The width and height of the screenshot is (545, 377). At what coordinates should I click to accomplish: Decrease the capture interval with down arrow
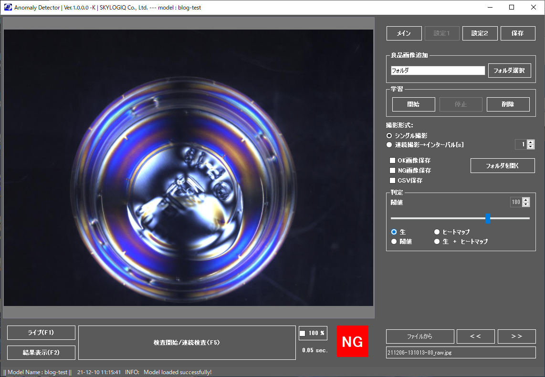pos(530,146)
